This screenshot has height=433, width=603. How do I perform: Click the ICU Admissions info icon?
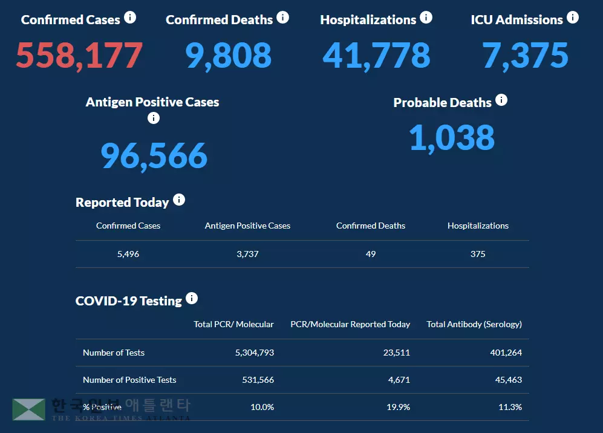pos(572,18)
